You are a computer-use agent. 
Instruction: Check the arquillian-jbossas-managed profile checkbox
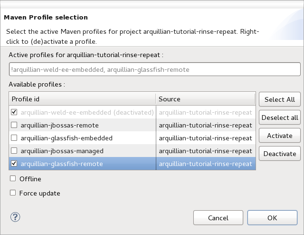pos(14,151)
